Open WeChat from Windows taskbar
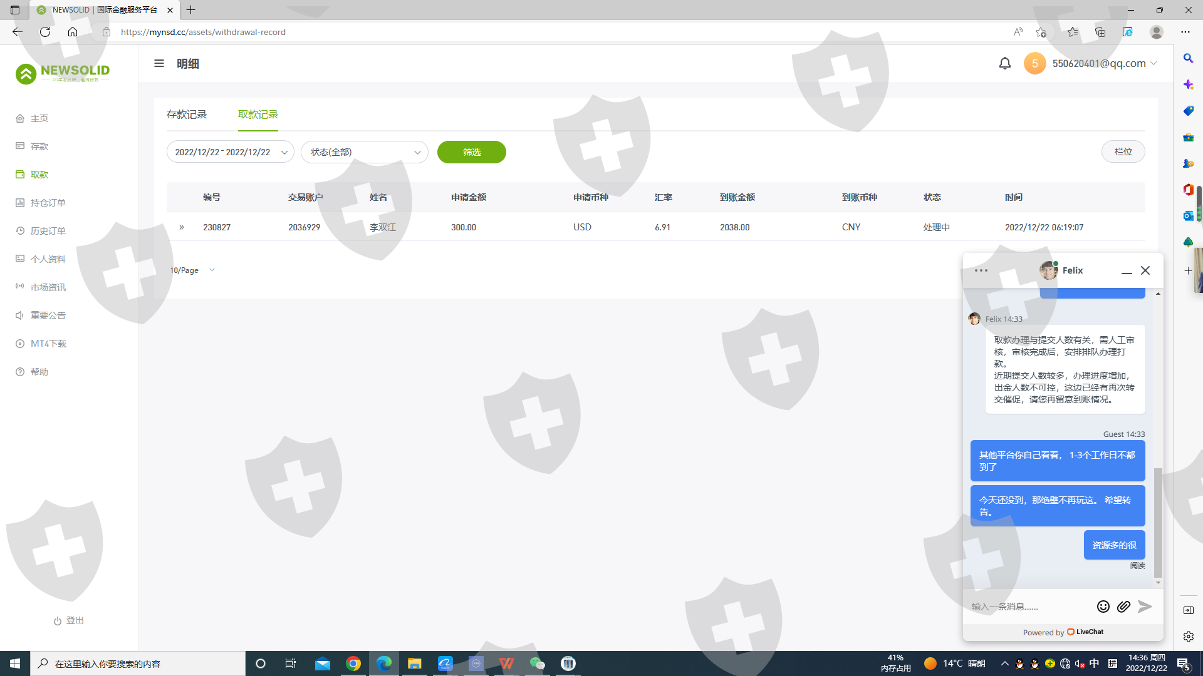This screenshot has width=1203, height=676. click(x=537, y=663)
